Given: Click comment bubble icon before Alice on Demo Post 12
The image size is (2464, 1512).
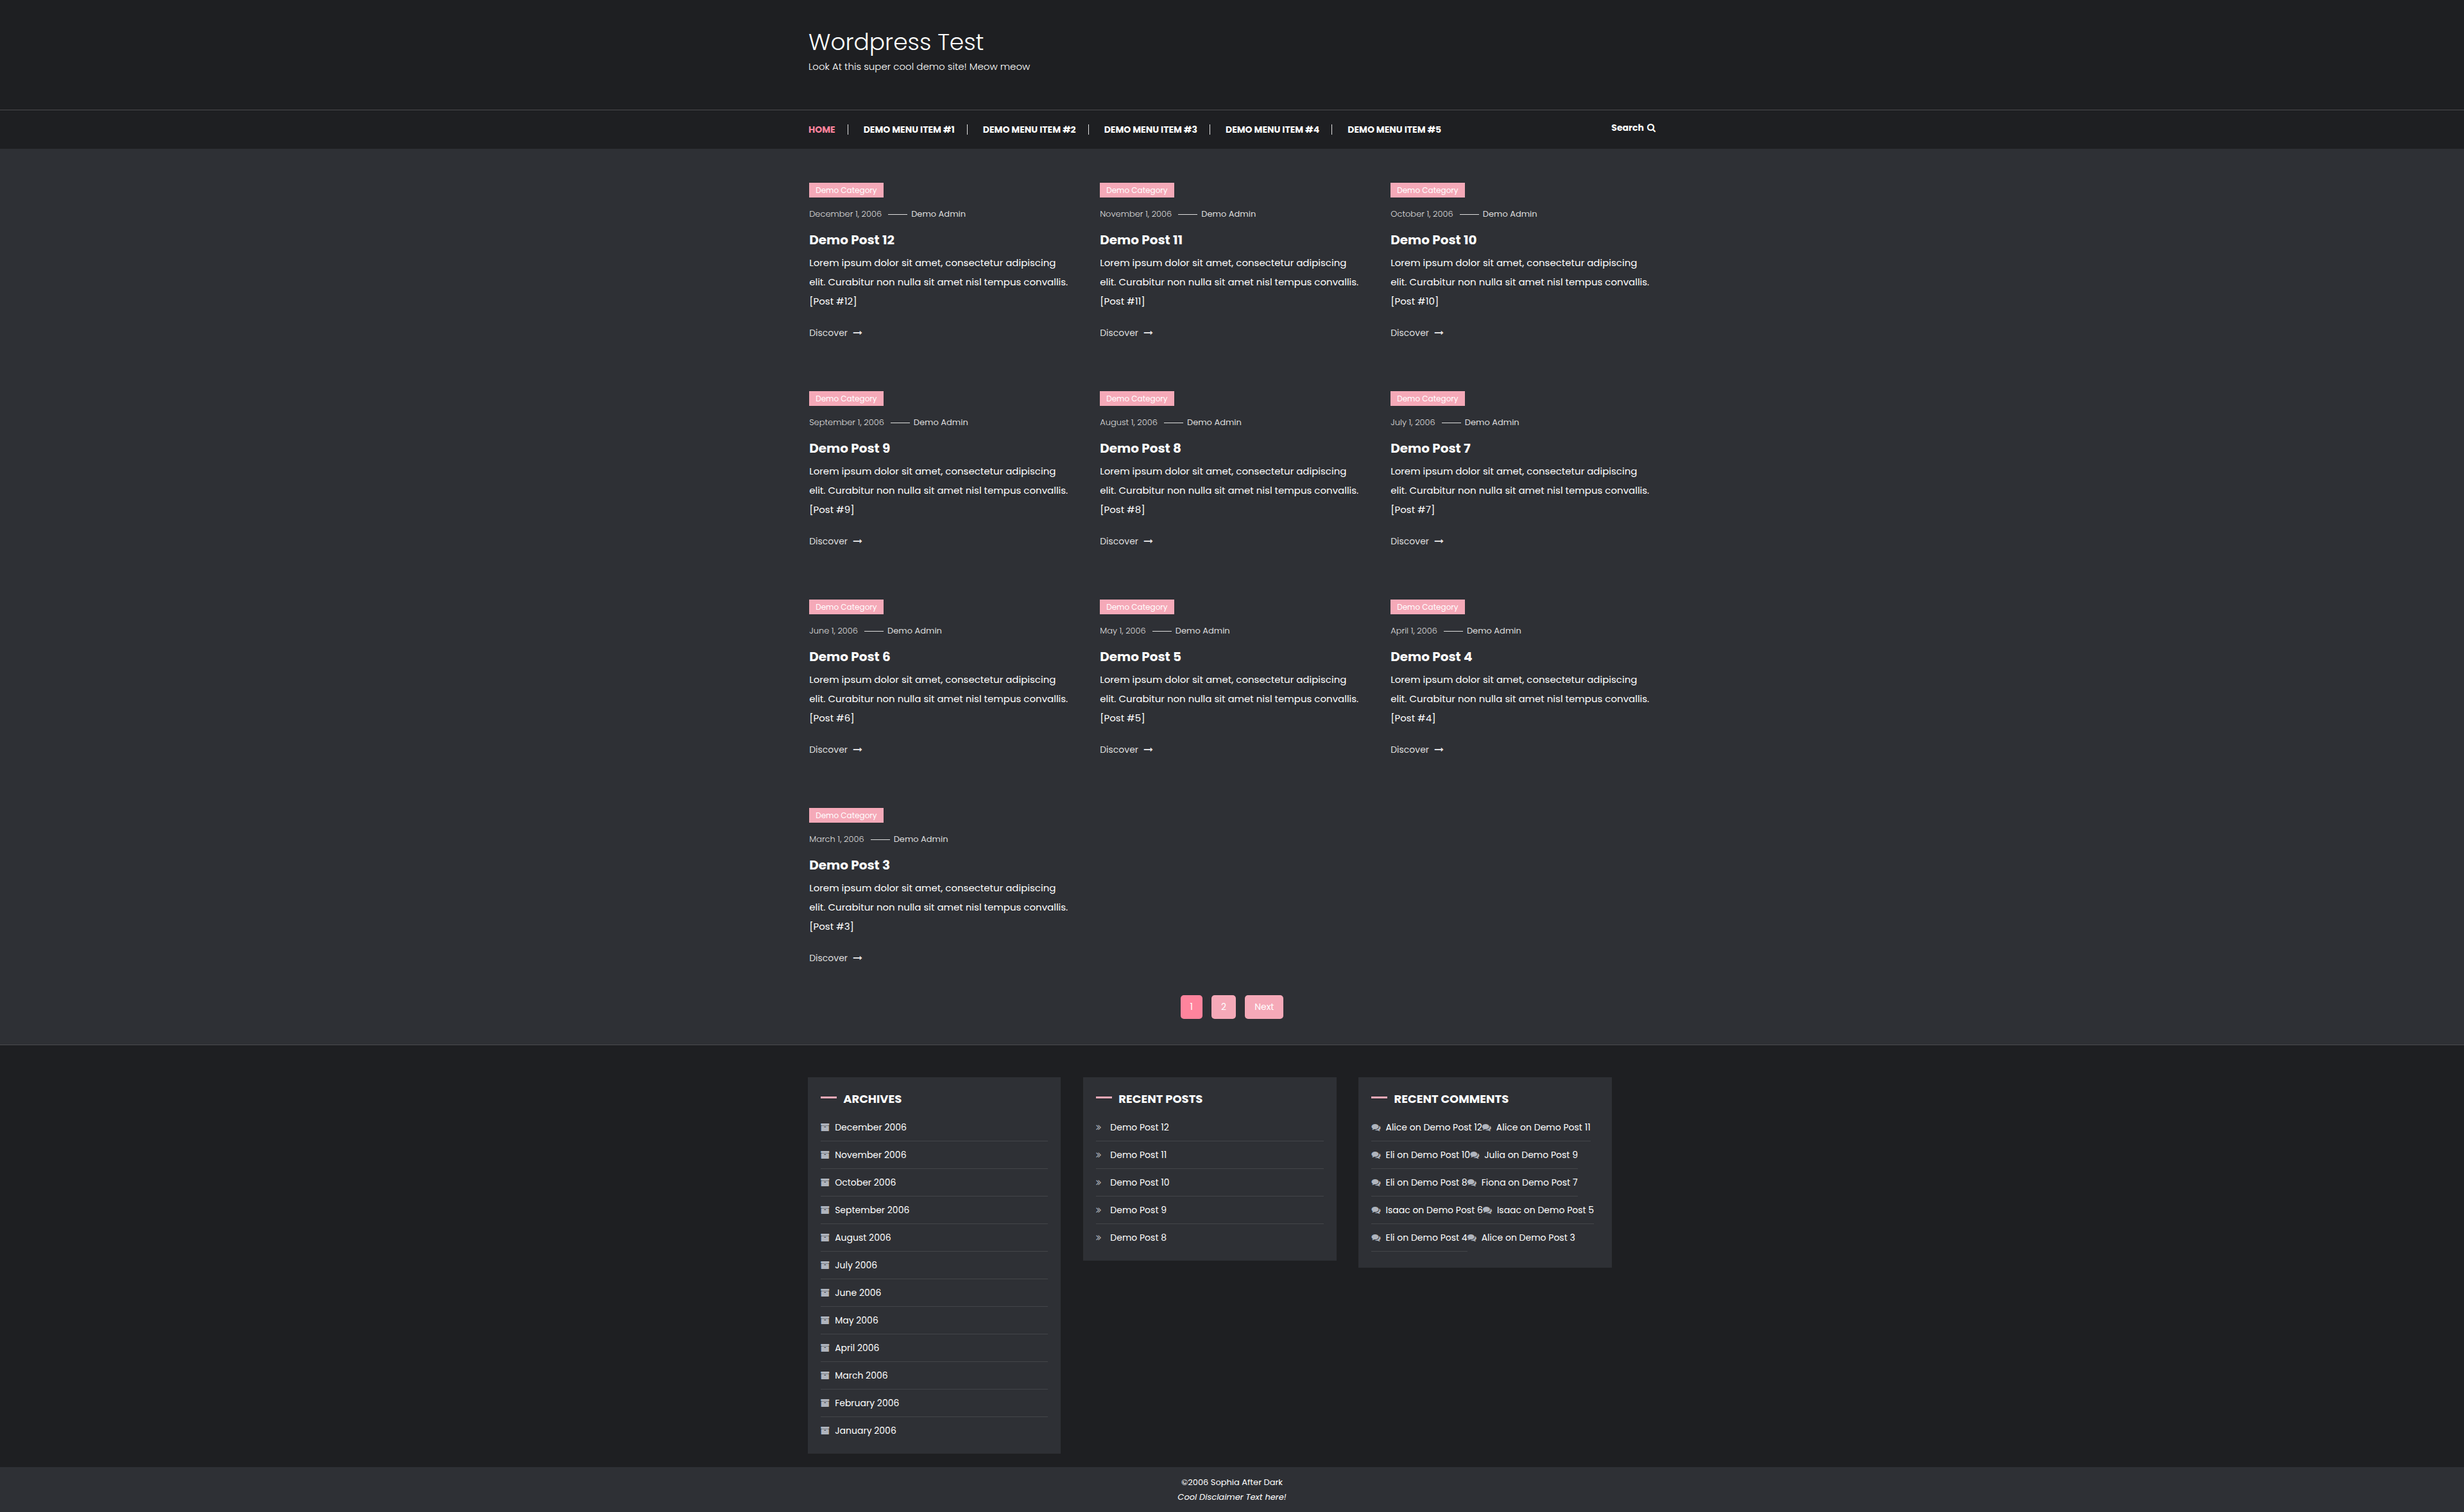Looking at the screenshot, I should click(x=1376, y=1128).
